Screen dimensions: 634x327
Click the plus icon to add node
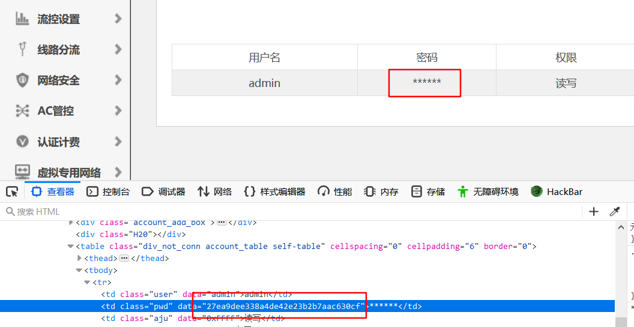[x=594, y=211]
